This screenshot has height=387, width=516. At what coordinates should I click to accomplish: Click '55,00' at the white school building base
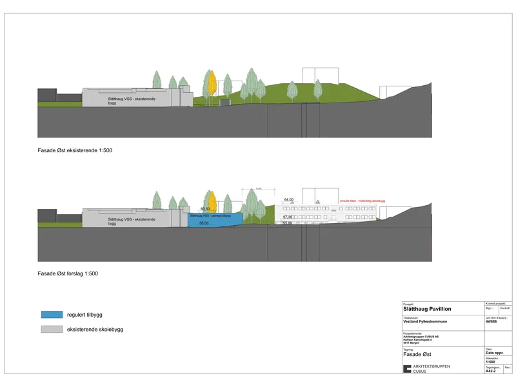point(288,223)
